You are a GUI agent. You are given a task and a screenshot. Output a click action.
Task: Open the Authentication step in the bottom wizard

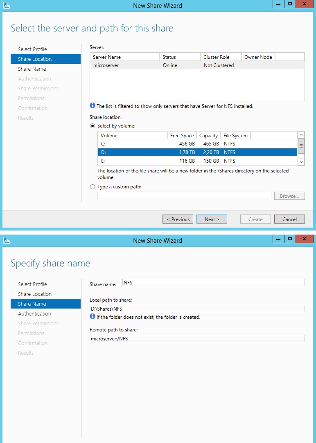pos(34,314)
